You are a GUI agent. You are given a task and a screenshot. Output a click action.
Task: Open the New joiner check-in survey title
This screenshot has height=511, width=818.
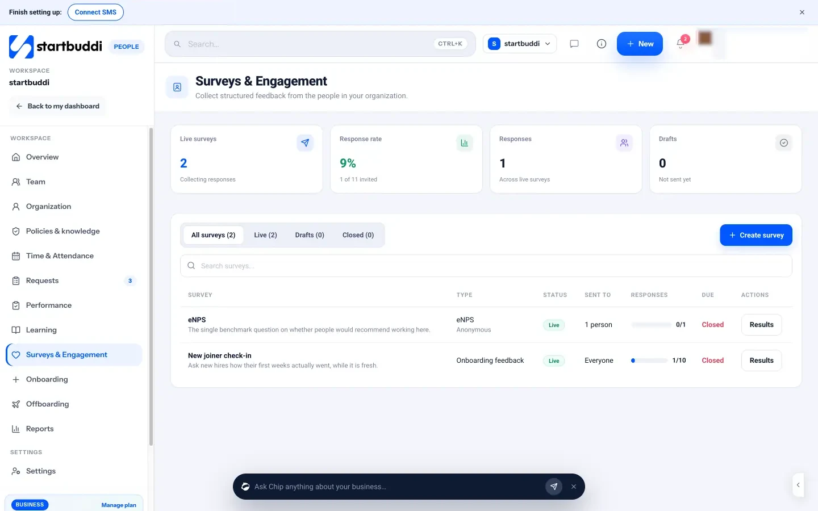click(x=220, y=355)
